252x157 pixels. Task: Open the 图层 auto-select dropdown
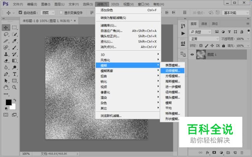click(x=48, y=13)
